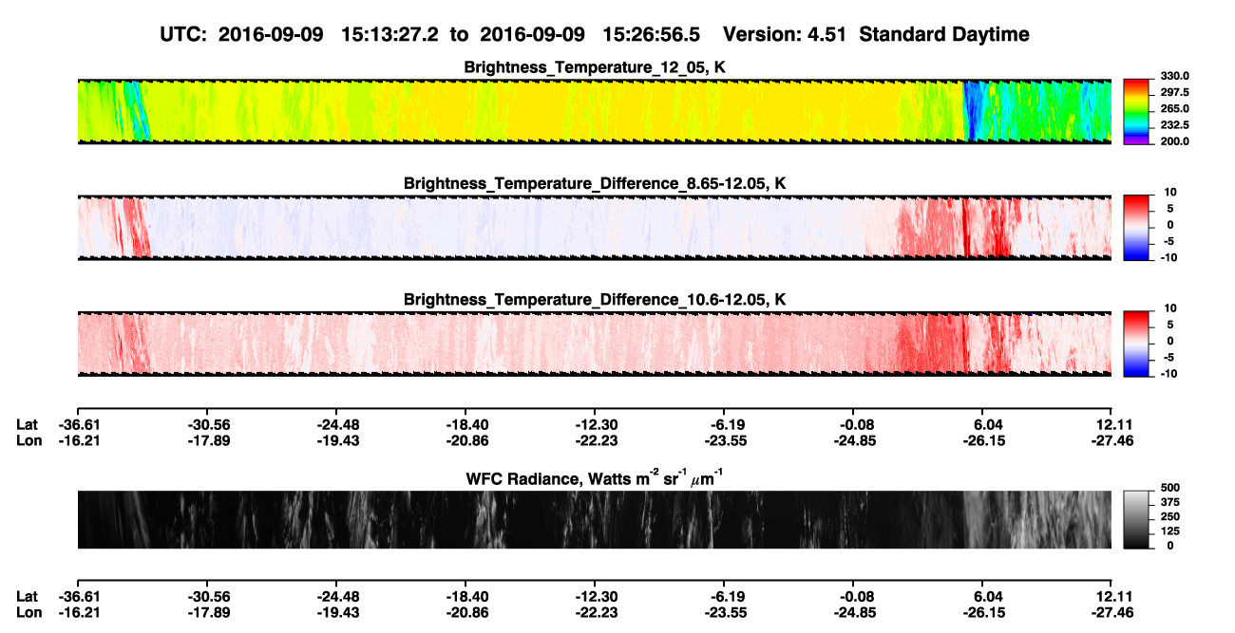
Task: Click the Standard Daytime label
Action: (943, 35)
